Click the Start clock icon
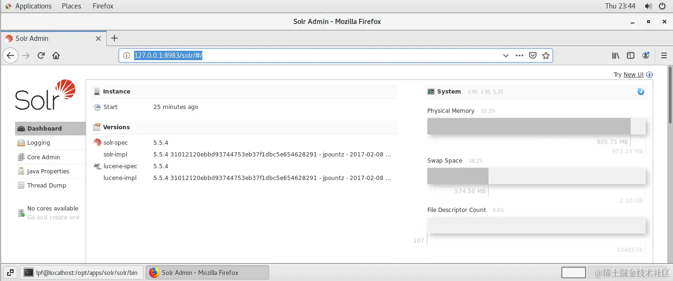 tap(97, 107)
